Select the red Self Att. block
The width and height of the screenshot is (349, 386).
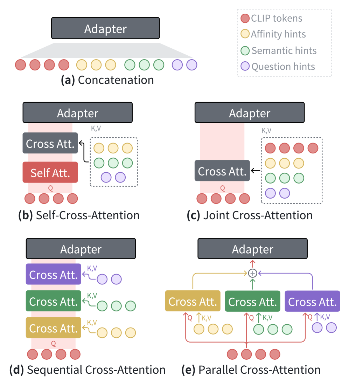(x=50, y=172)
